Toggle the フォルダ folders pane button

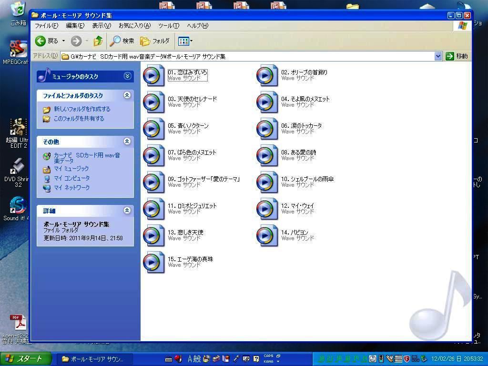[155, 41]
